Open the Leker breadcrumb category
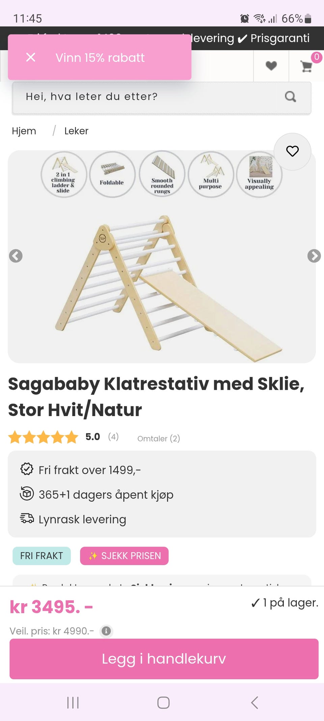This screenshot has height=721, width=324. pyautogui.click(x=76, y=131)
